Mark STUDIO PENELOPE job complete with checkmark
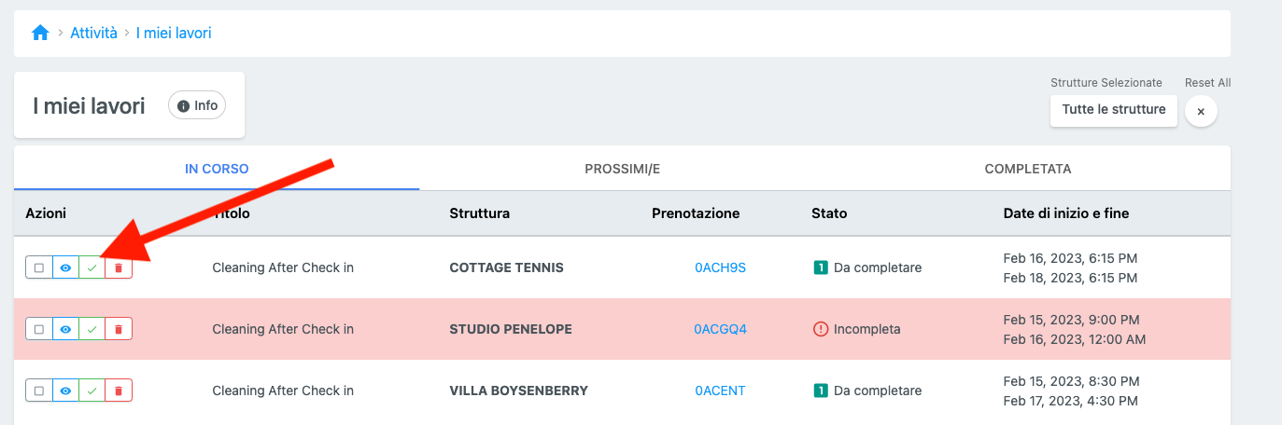 pos(92,329)
